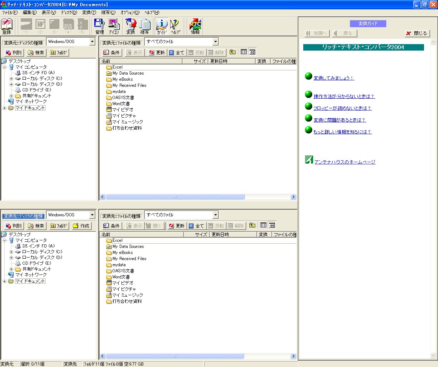
Task: Click the guide panel's scroll-down arrow
Action: [433, 356]
